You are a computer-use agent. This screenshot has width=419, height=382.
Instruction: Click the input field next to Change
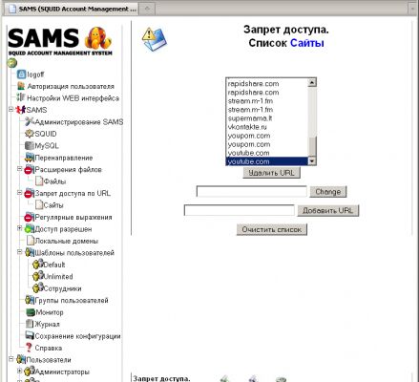pos(252,192)
